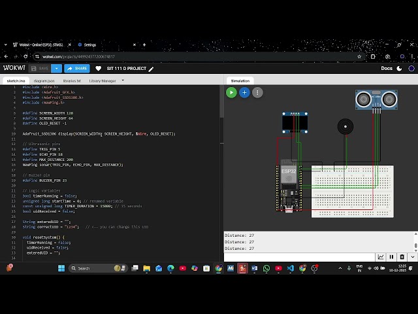The width and height of the screenshot is (418, 314).
Task: Open the user profile avatar
Action: [411, 69]
